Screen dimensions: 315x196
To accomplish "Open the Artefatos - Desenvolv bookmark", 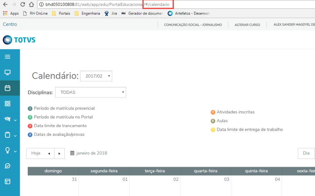I will pyautogui.click(x=189, y=13).
